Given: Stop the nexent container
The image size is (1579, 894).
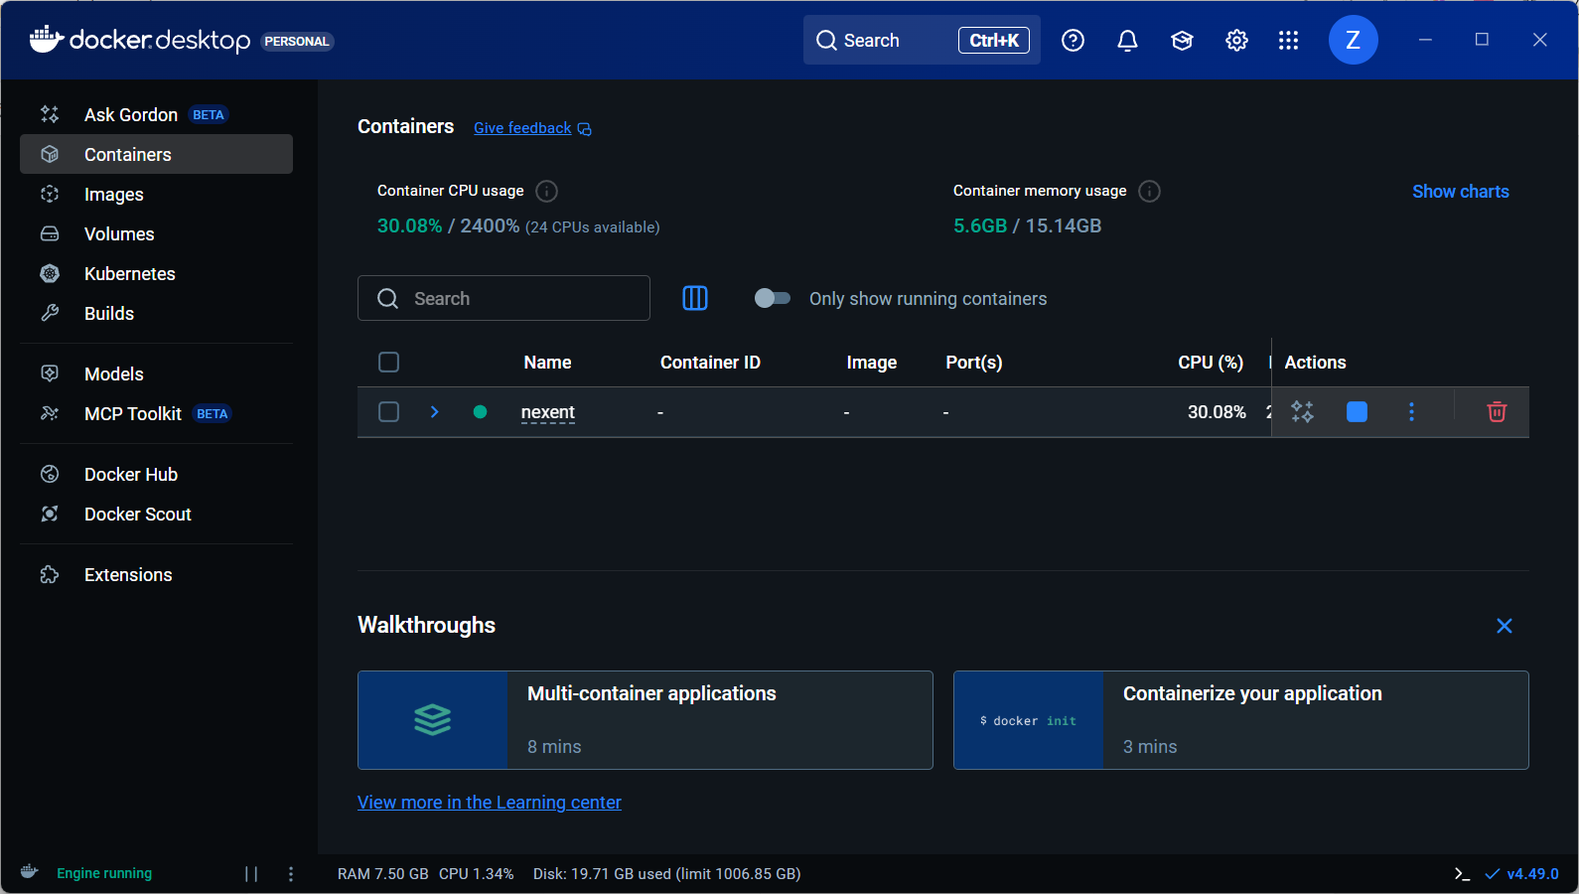Looking at the screenshot, I should pos(1357,411).
